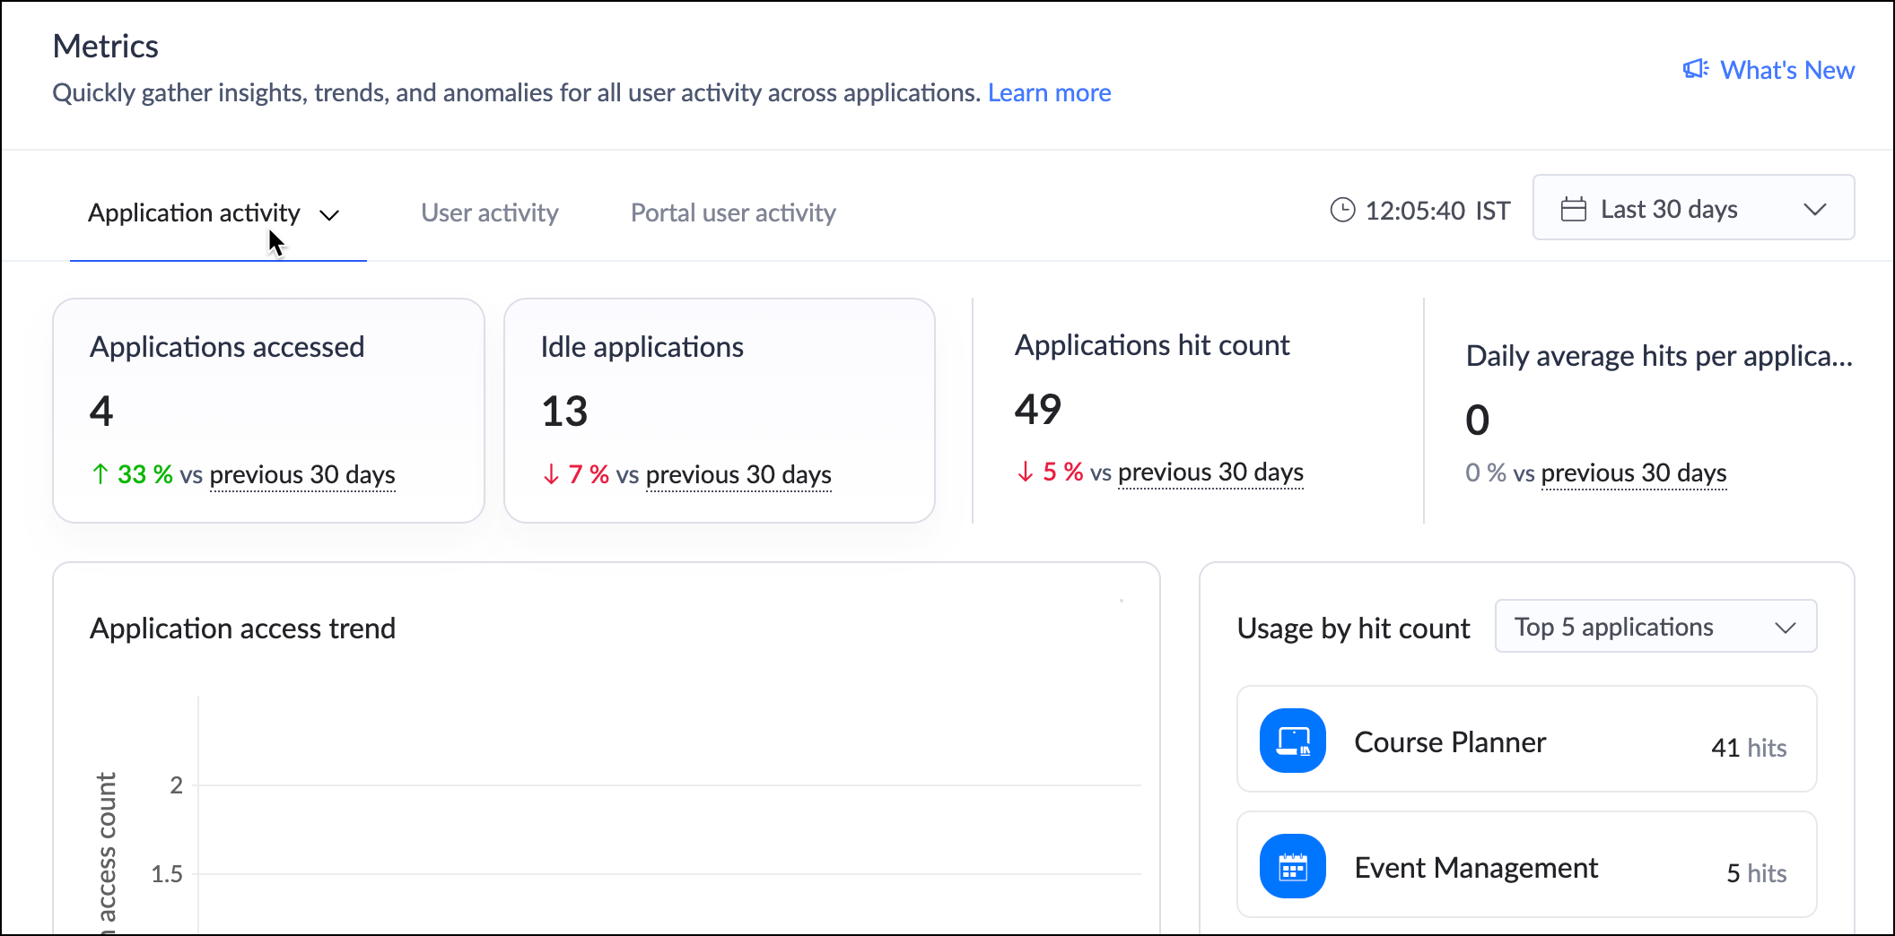Click the megaphone What's New icon

coord(1695,70)
